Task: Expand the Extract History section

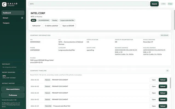Action: click(23, 83)
